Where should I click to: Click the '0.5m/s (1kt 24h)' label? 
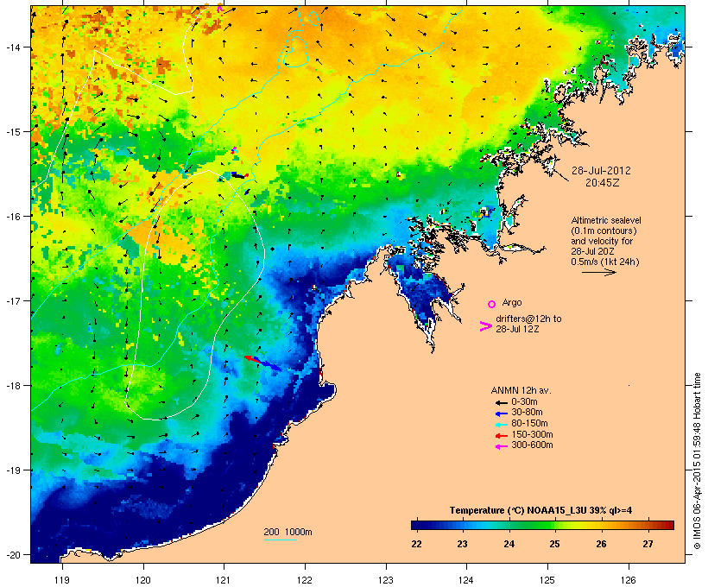point(605,262)
